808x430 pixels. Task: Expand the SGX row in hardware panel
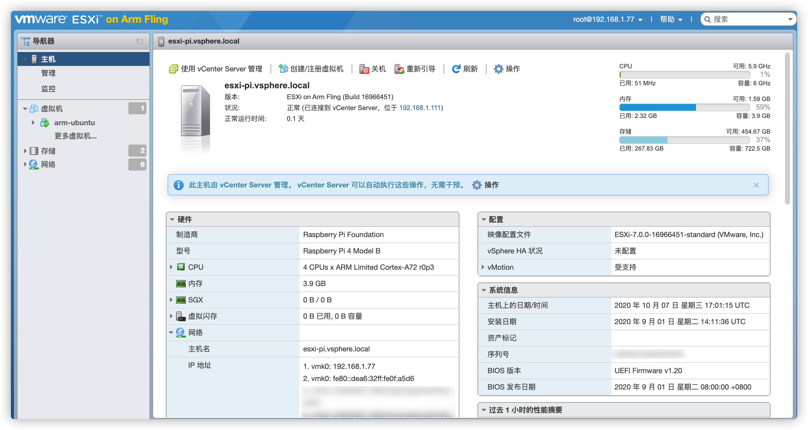click(x=171, y=300)
